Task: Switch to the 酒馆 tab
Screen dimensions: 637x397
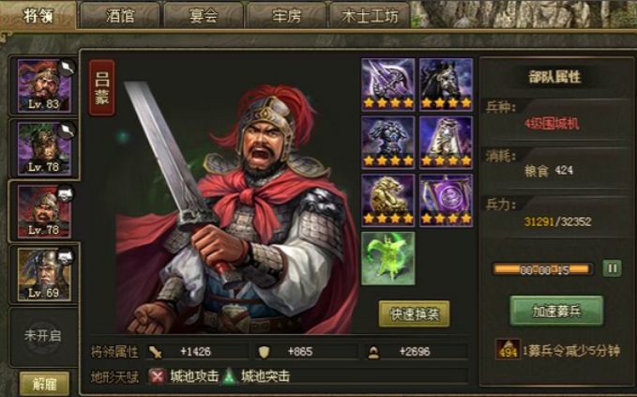Action: tap(120, 15)
